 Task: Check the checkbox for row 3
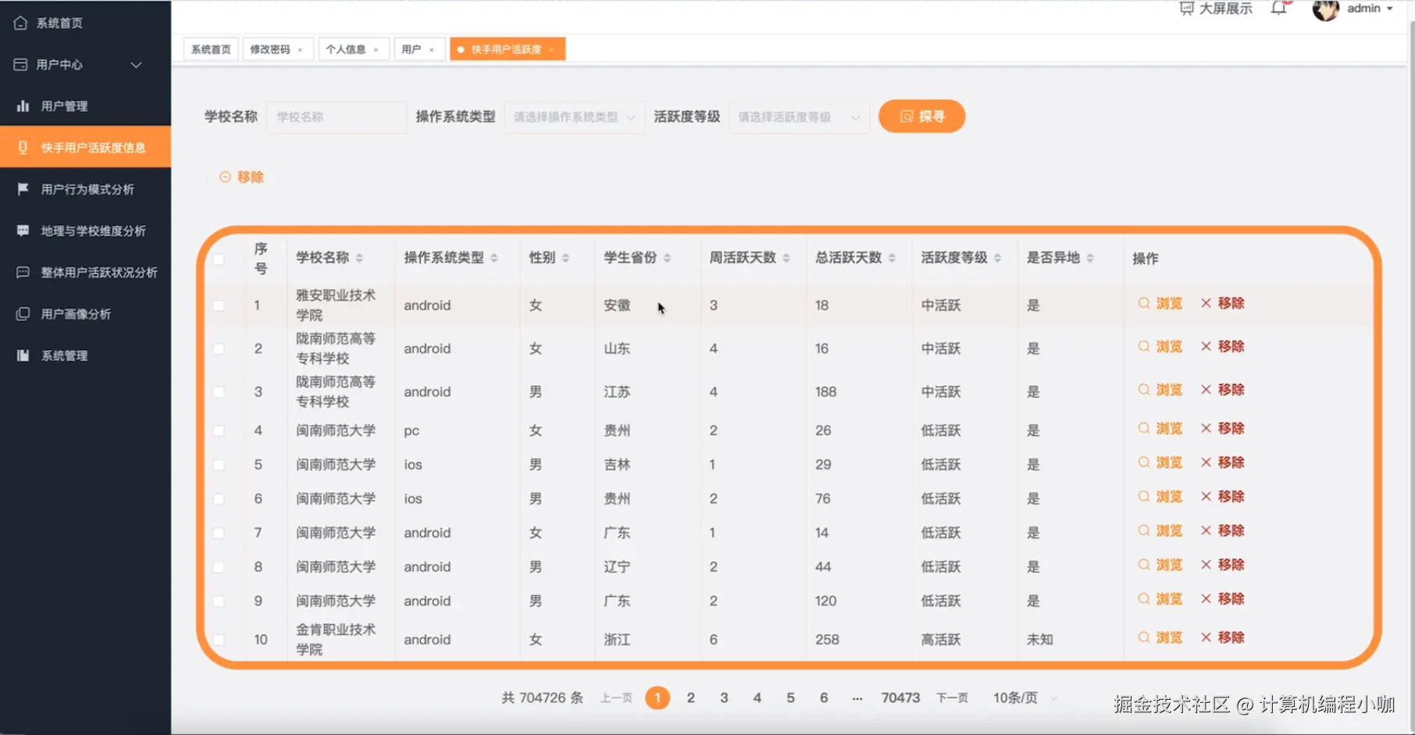click(x=219, y=392)
